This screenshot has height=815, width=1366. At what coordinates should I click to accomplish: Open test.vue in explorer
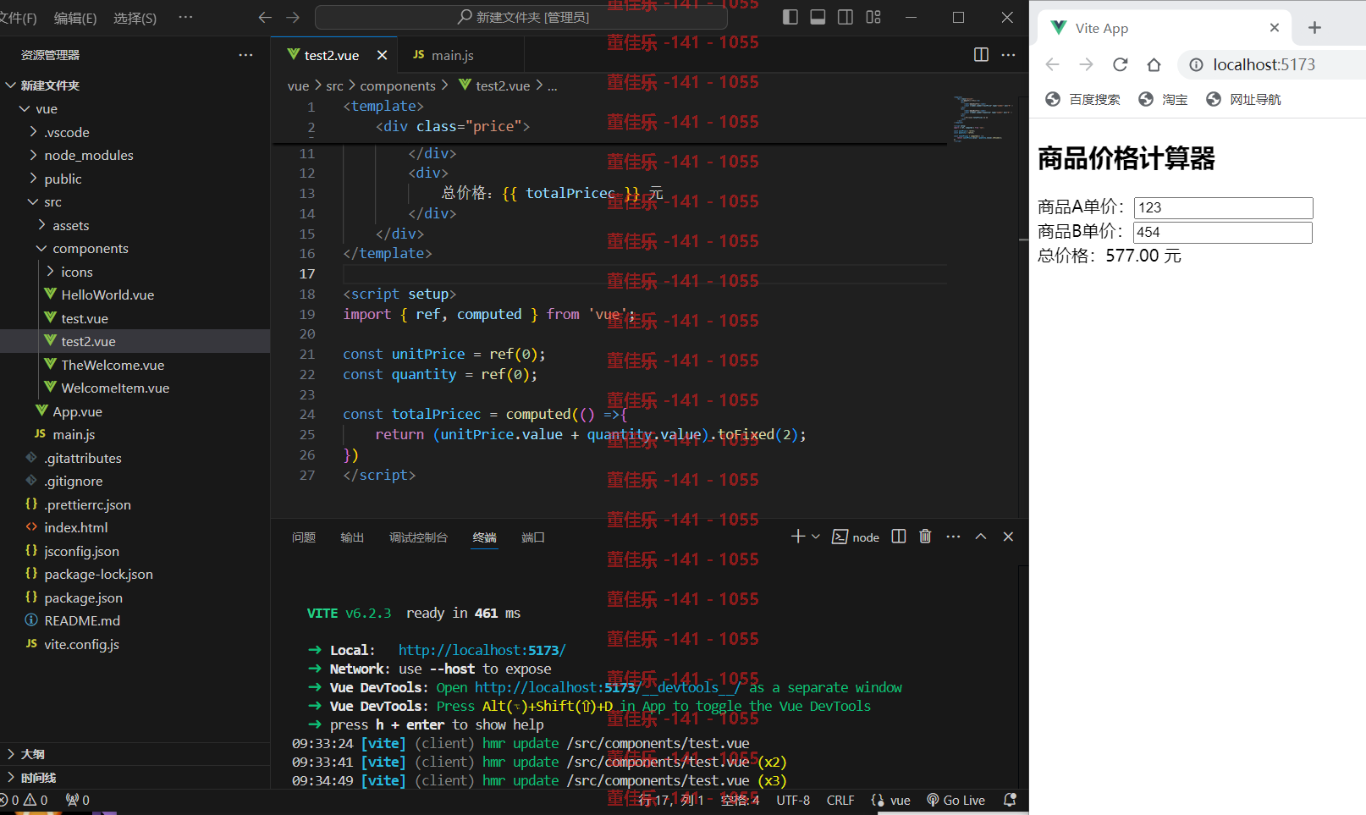tap(135, 318)
